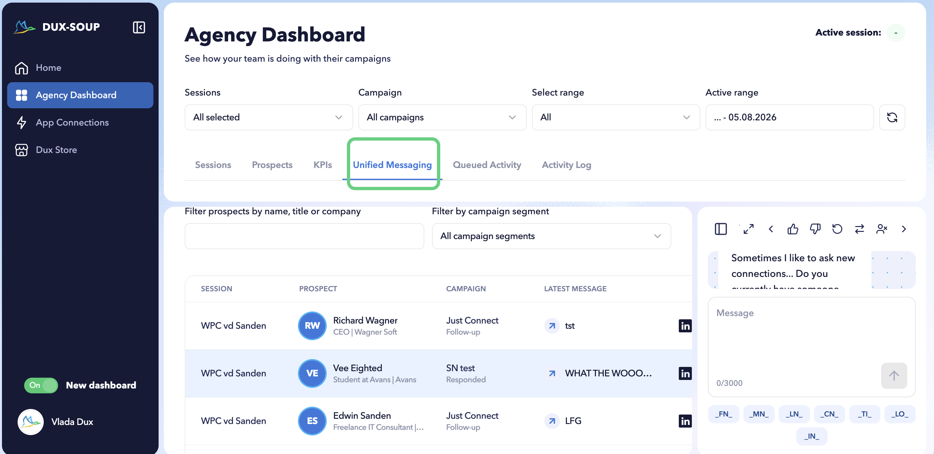Click the thumbs down icon
This screenshot has width=934, height=454.
click(x=815, y=229)
